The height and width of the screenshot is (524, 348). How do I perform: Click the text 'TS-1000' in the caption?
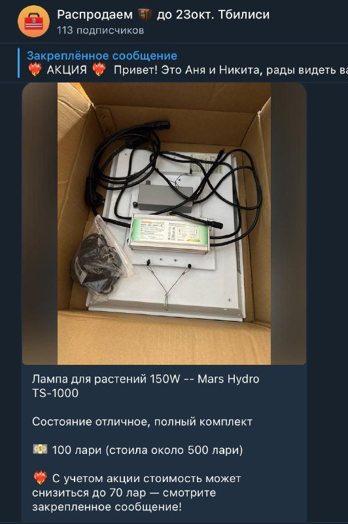55,394
